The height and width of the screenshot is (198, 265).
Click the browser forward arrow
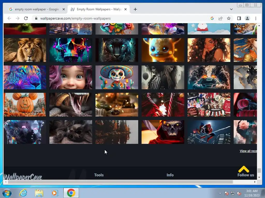click(18, 18)
